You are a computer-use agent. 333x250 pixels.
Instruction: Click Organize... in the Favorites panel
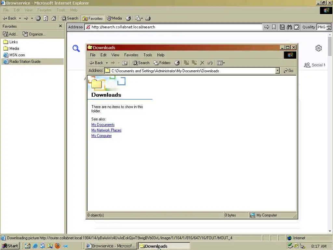(34, 34)
